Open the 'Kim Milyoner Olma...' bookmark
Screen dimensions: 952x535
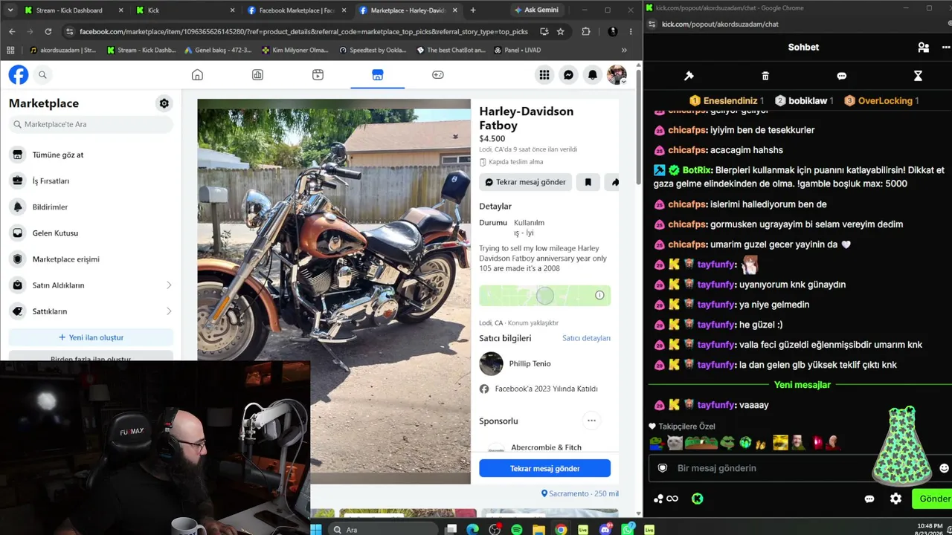pyautogui.click(x=295, y=50)
